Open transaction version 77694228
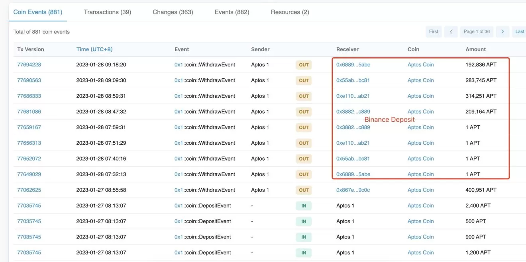 click(x=29, y=65)
